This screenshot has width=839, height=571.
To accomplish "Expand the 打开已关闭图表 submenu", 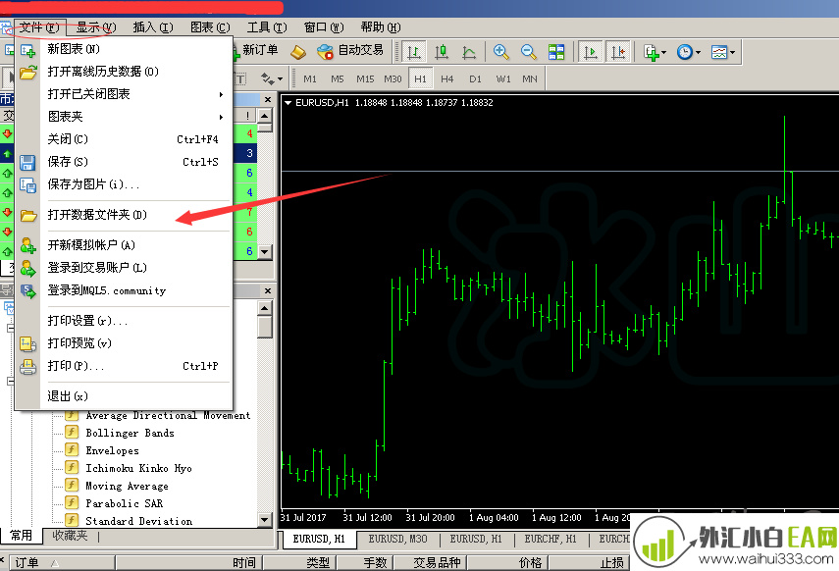I will click(x=125, y=94).
